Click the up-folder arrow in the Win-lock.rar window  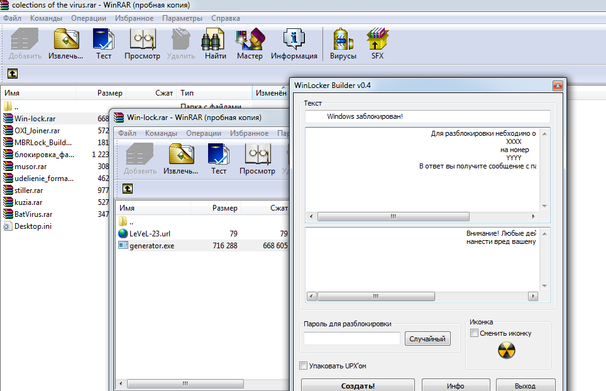(128, 189)
